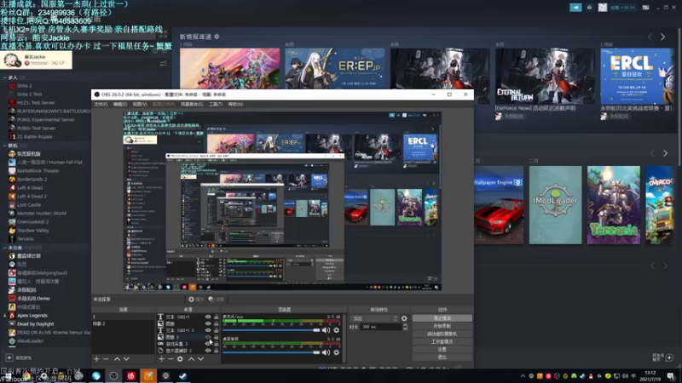Open Windows notification center icon
This screenshot has height=383, width=682.
coord(671,376)
